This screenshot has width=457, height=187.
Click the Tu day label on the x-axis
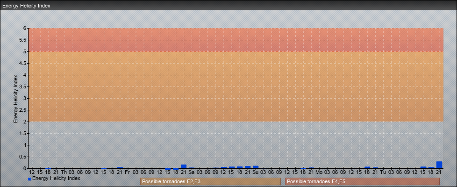pyautogui.click(x=383, y=173)
